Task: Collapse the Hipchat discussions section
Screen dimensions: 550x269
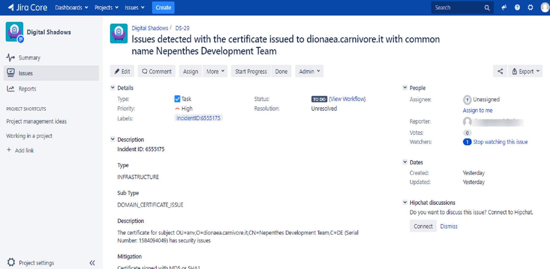Action: [405, 202]
